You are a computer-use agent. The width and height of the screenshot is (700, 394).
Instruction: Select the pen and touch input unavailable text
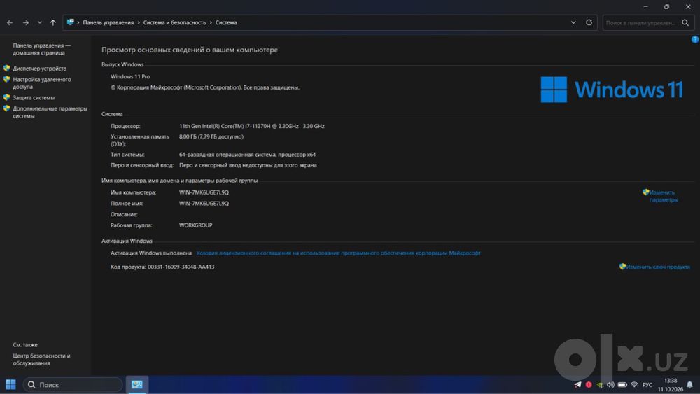248,165
